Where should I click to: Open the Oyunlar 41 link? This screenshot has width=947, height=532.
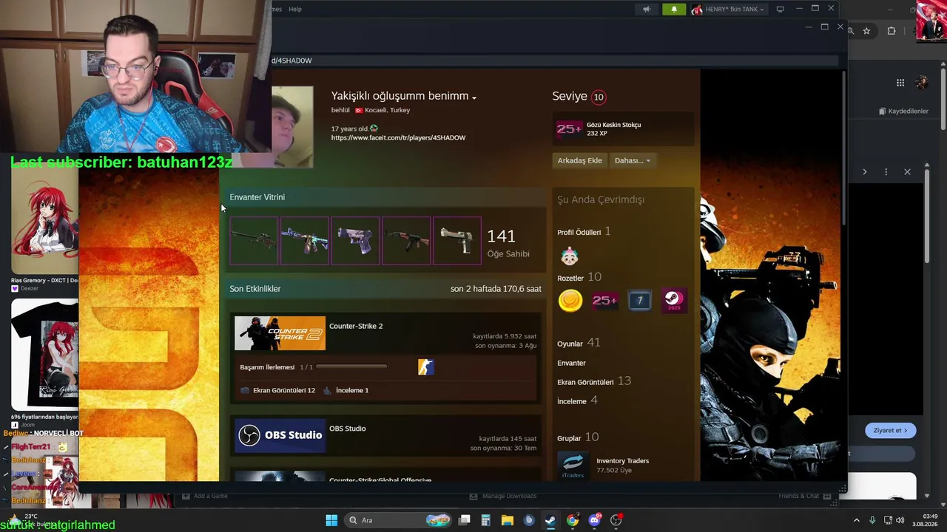tap(579, 343)
